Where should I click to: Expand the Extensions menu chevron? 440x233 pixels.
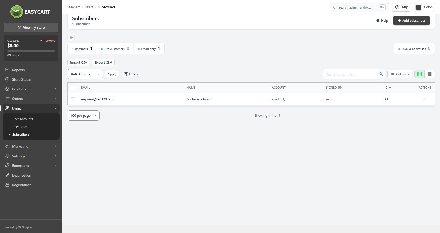[55, 165]
